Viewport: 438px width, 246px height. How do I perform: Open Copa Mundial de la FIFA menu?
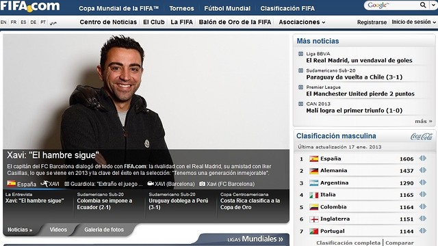click(118, 8)
